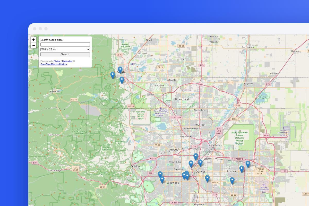Select the marker left of CO 83 shield

pyautogui.click(x=207, y=179)
